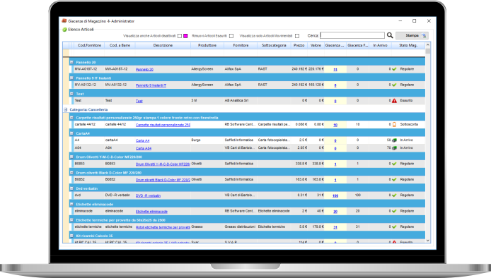Collapse the Categoria: Cancelleria section

(x=66, y=109)
